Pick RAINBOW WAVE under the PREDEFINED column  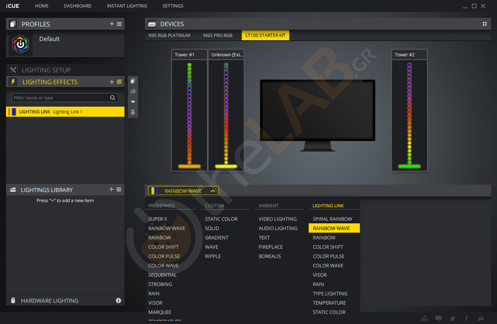167,228
